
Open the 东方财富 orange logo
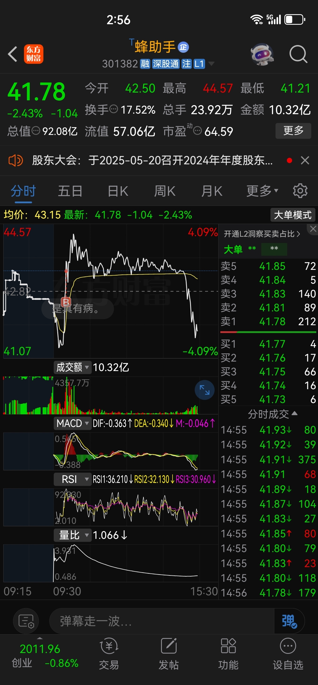coord(33,54)
